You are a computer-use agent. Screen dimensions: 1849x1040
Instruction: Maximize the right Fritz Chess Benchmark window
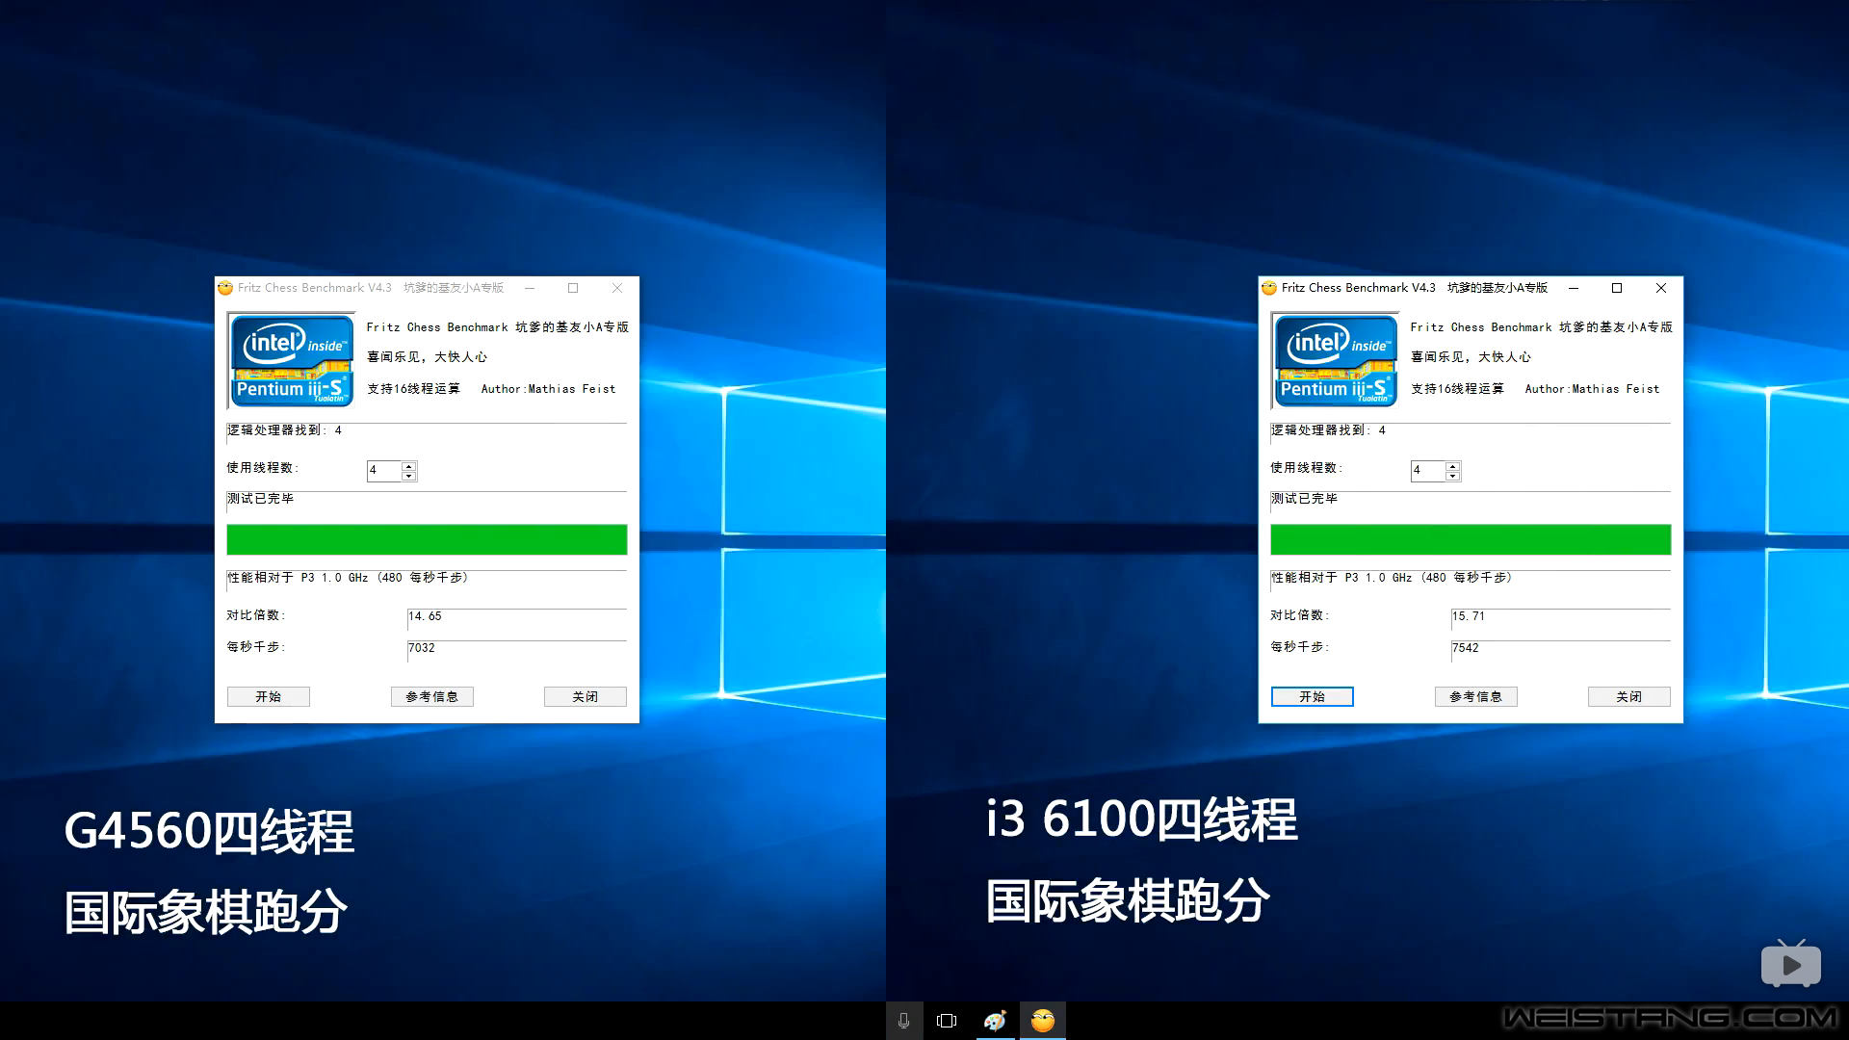click(x=1617, y=288)
